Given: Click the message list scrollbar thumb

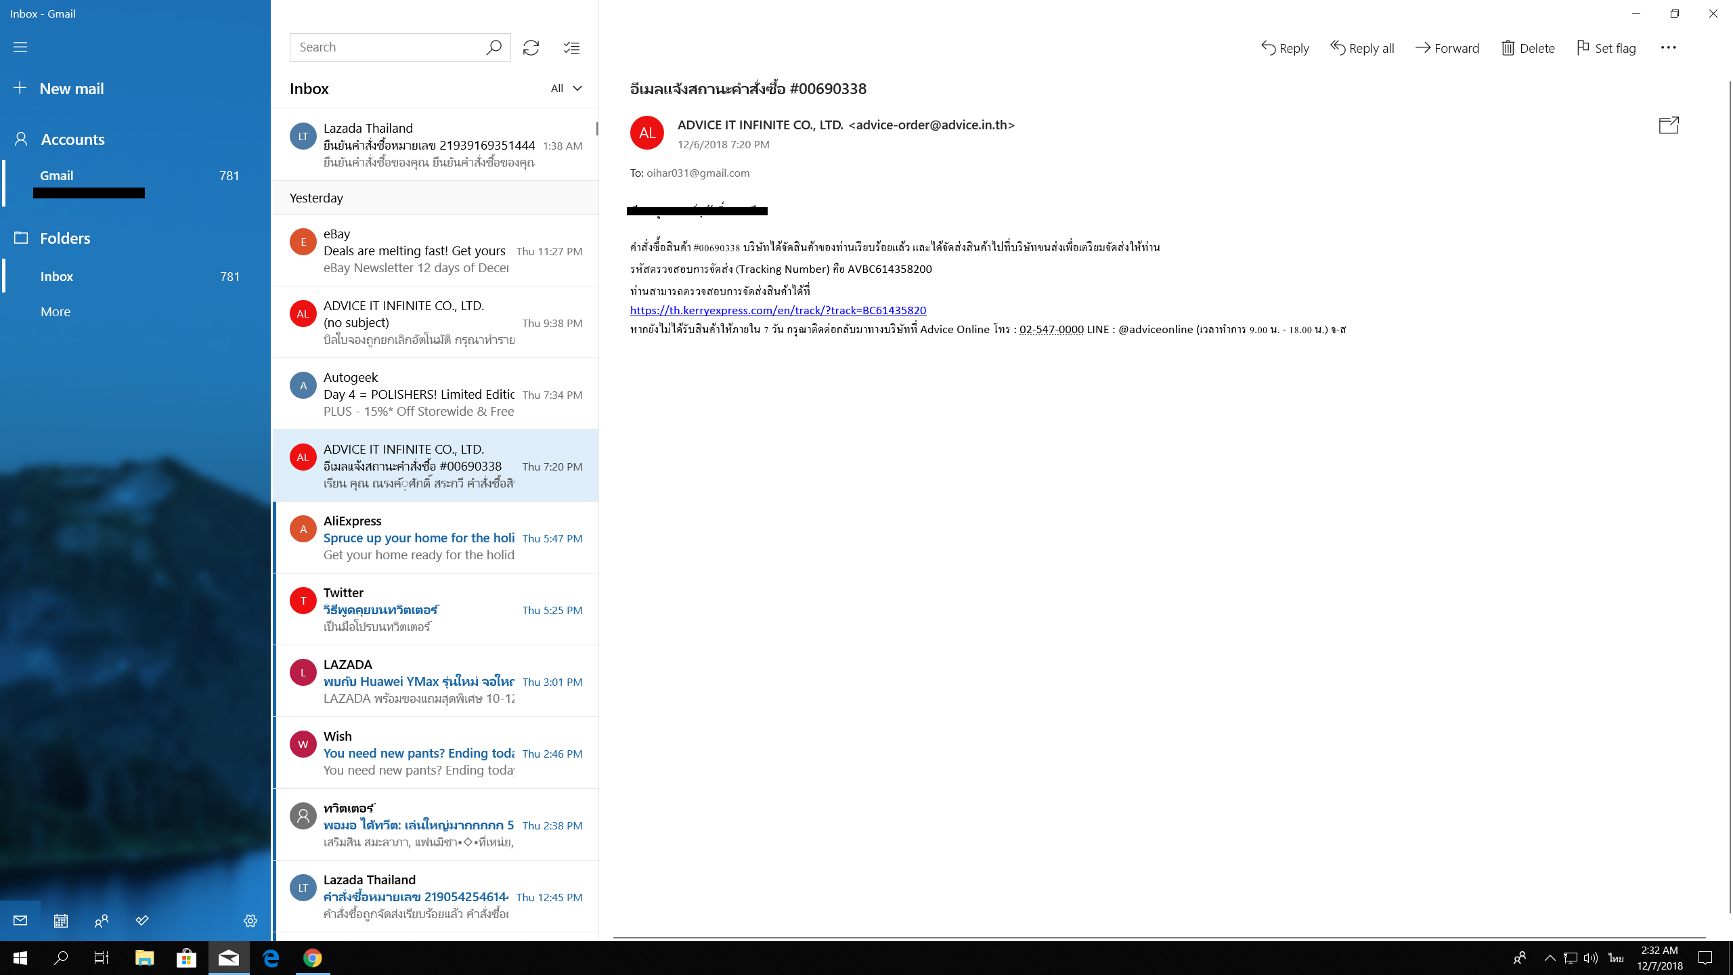Looking at the screenshot, I should click(596, 129).
